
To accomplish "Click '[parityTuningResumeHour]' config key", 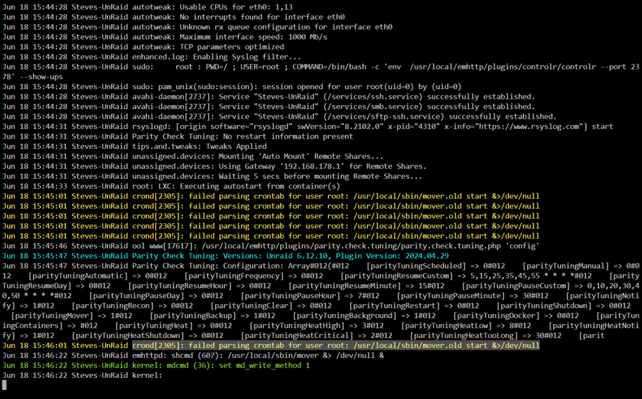I will (180, 285).
